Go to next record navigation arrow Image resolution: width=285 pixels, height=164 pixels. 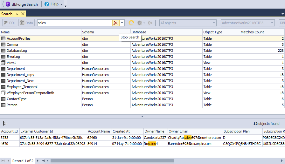click(37, 161)
